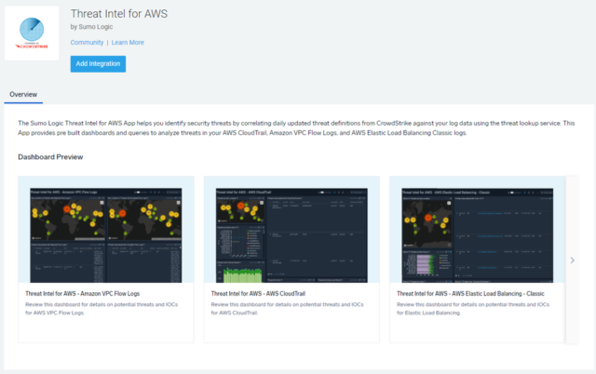596x374 pixels.
Task: Open the Amazon VPC Flow Logs dashboard thumbnail
Action: (105, 235)
